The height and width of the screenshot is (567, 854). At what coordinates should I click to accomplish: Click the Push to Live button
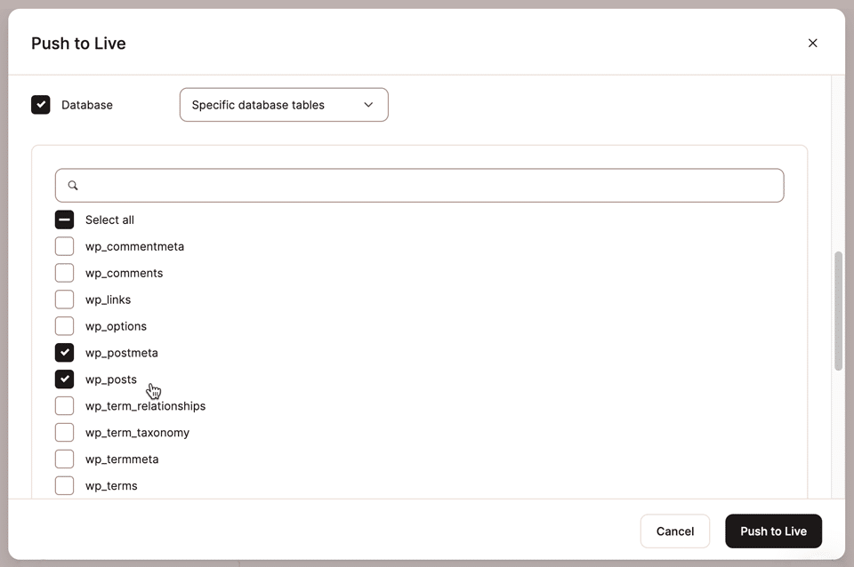pos(773,531)
